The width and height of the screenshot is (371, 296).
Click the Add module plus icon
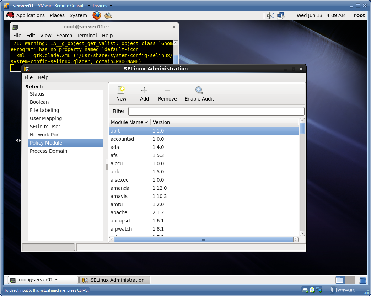coord(144,90)
